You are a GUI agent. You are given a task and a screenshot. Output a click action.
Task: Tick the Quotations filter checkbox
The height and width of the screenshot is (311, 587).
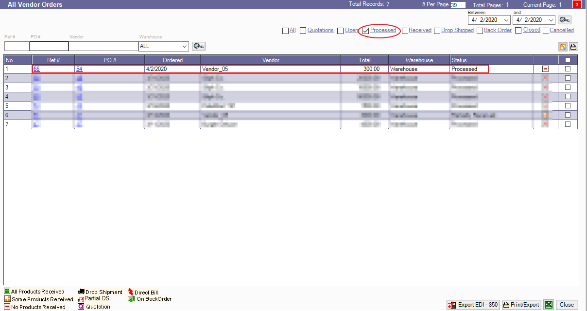(303, 31)
